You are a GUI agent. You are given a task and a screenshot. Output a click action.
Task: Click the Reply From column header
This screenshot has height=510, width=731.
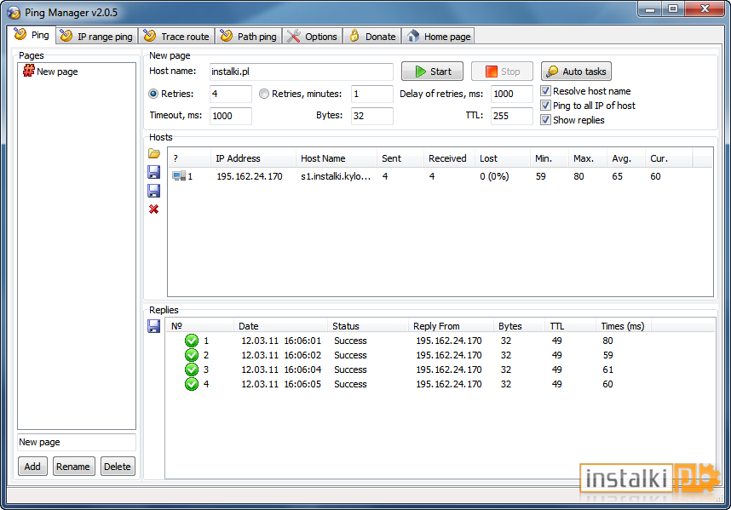coord(451,326)
